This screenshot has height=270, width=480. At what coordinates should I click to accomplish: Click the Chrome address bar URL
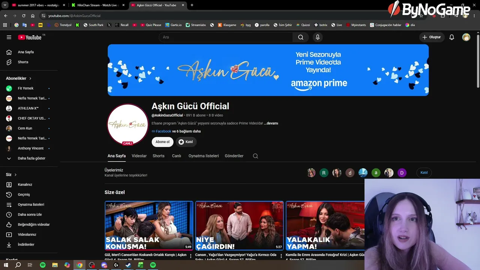[74, 16]
